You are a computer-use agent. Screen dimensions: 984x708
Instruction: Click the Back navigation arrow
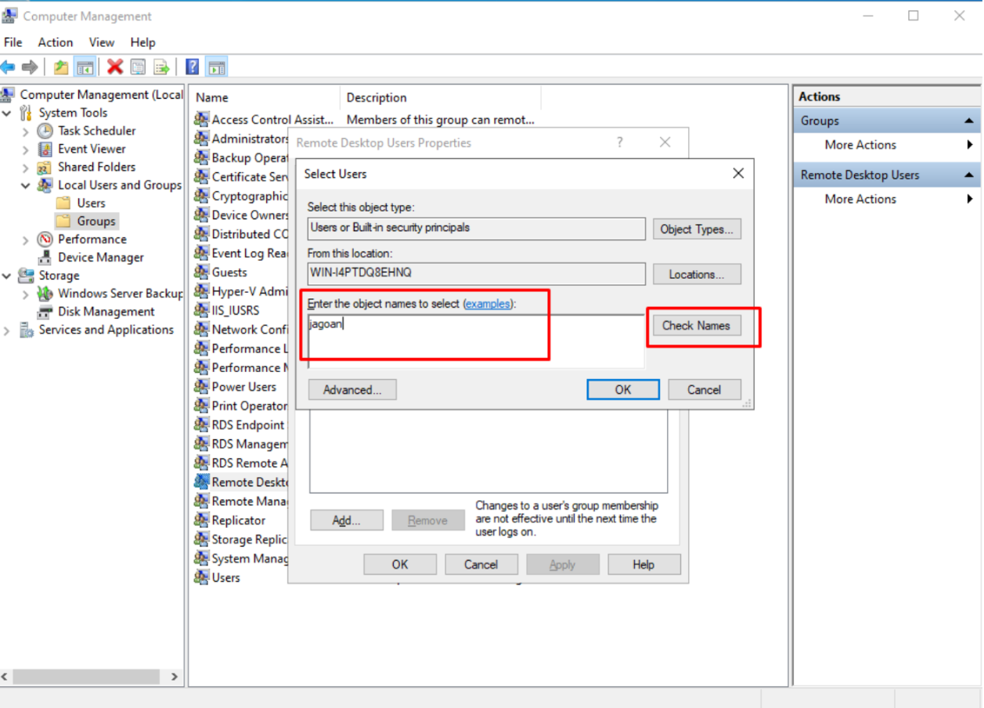point(9,67)
